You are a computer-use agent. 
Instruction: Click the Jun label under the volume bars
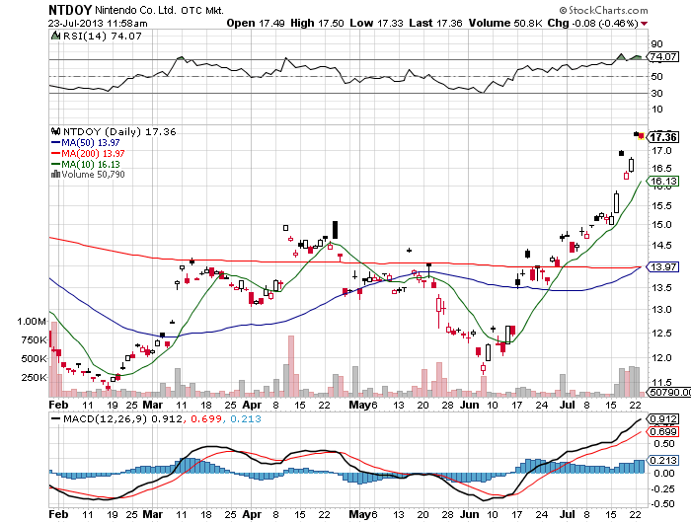[x=469, y=405]
